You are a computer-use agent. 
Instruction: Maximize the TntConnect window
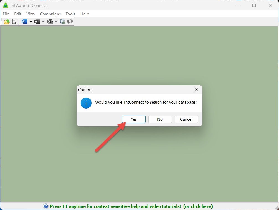pos(254,5)
